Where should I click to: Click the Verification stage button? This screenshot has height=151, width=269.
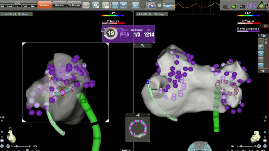(74, 5)
